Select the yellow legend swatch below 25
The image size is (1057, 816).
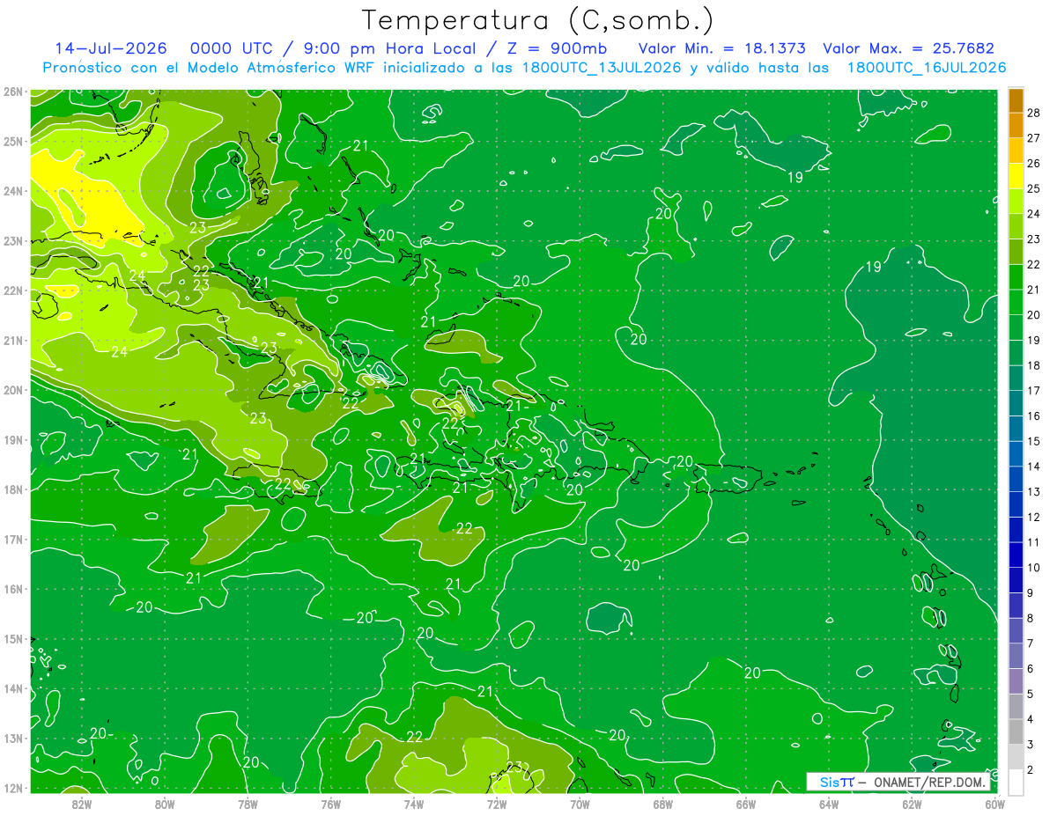[1016, 176]
